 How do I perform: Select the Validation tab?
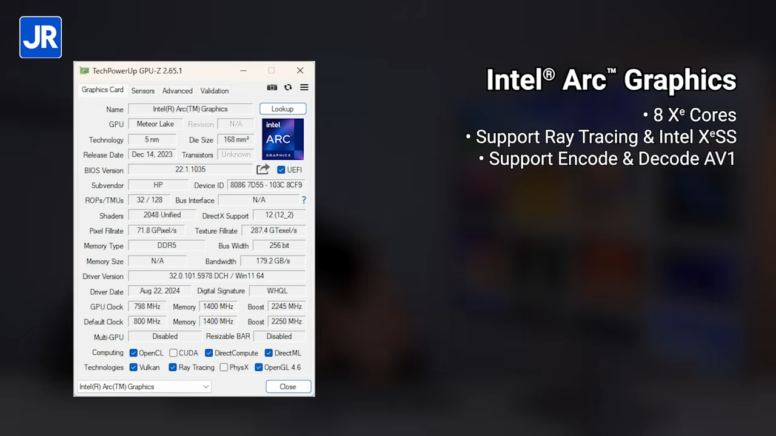(215, 91)
